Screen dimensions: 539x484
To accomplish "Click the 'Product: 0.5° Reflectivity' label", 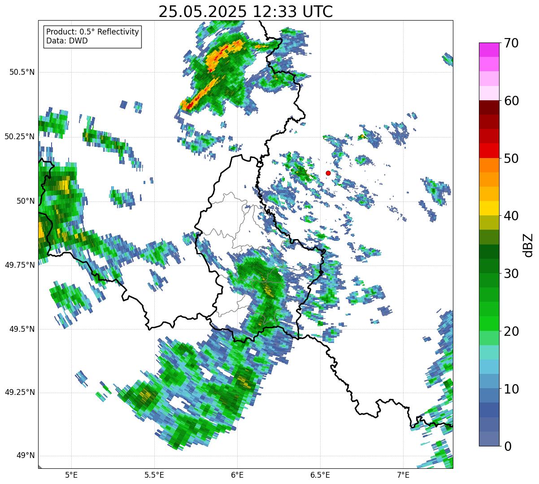I will (92, 32).
